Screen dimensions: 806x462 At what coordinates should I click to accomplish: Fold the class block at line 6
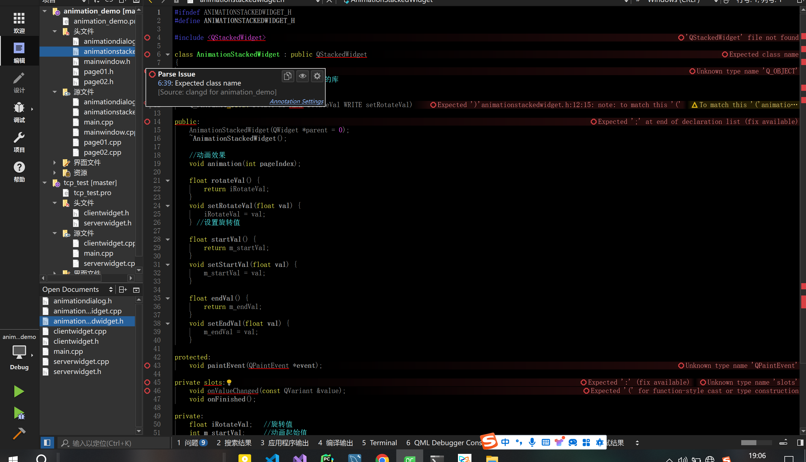pos(167,55)
